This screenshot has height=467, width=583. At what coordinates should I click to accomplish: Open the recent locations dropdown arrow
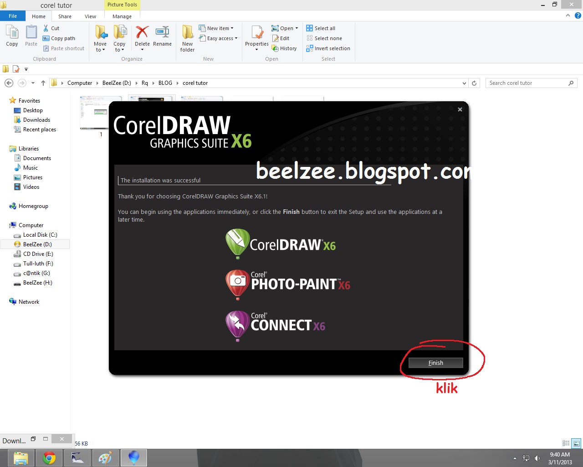[33, 83]
